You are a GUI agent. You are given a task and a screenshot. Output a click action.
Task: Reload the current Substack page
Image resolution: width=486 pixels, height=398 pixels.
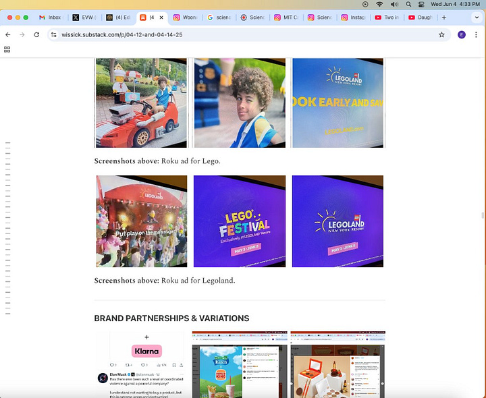[36, 34]
